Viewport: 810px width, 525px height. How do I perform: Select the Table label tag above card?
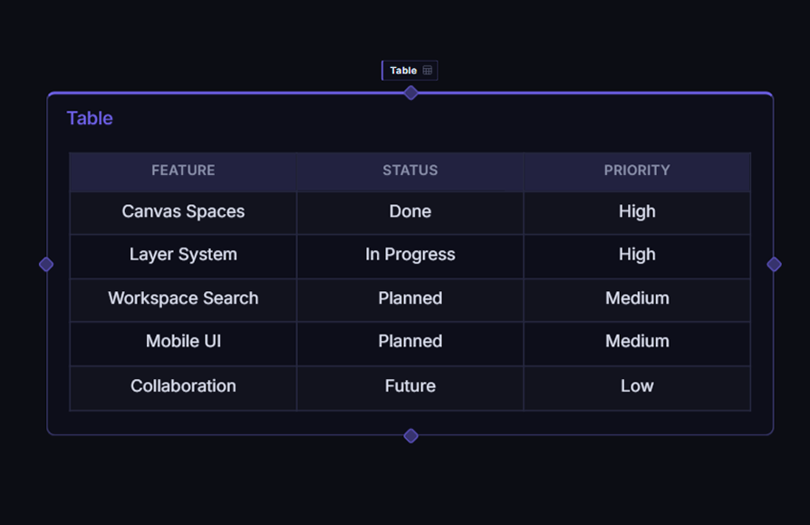pos(410,71)
